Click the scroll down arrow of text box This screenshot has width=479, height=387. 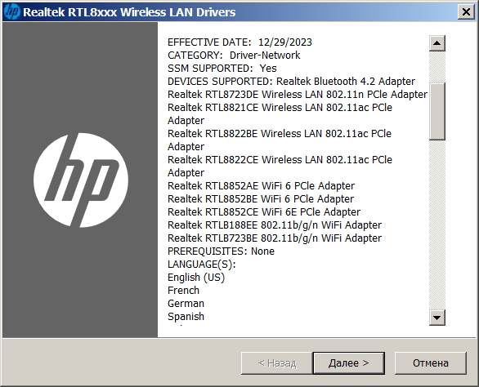(436, 318)
